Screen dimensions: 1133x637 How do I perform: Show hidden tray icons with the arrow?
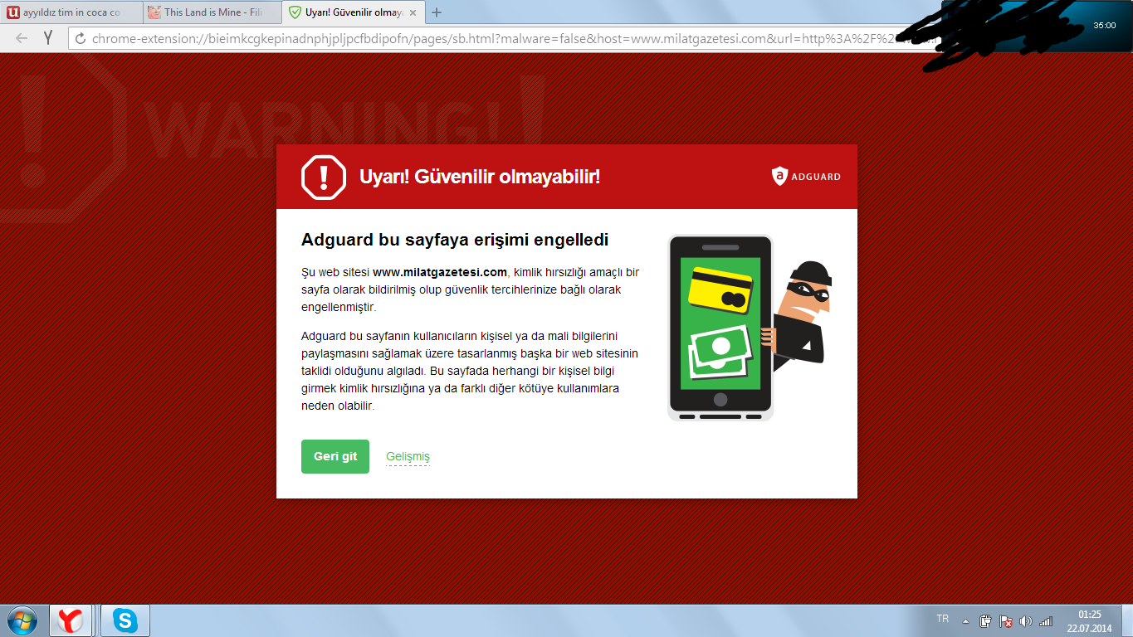[965, 620]
